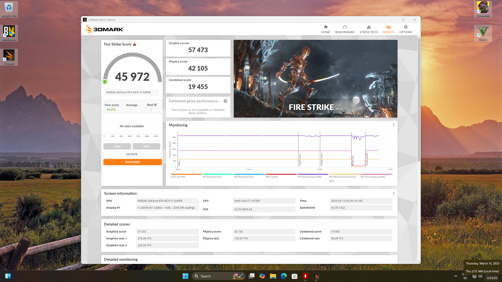Viewport: 502px width, 282px height.
Task: Click the 3DMark taskbar icon
Action: pyautogui.click(x=316, y=276)
